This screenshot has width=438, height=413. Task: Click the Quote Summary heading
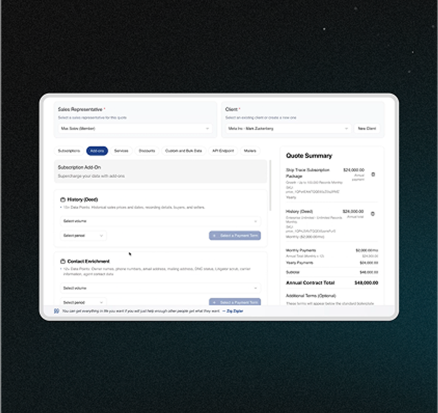tap(309, 156)
